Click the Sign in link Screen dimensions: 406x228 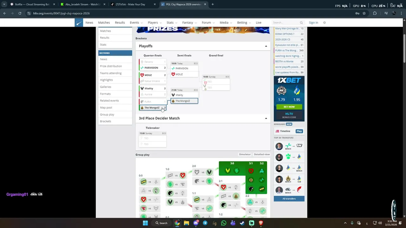(313, 22)
